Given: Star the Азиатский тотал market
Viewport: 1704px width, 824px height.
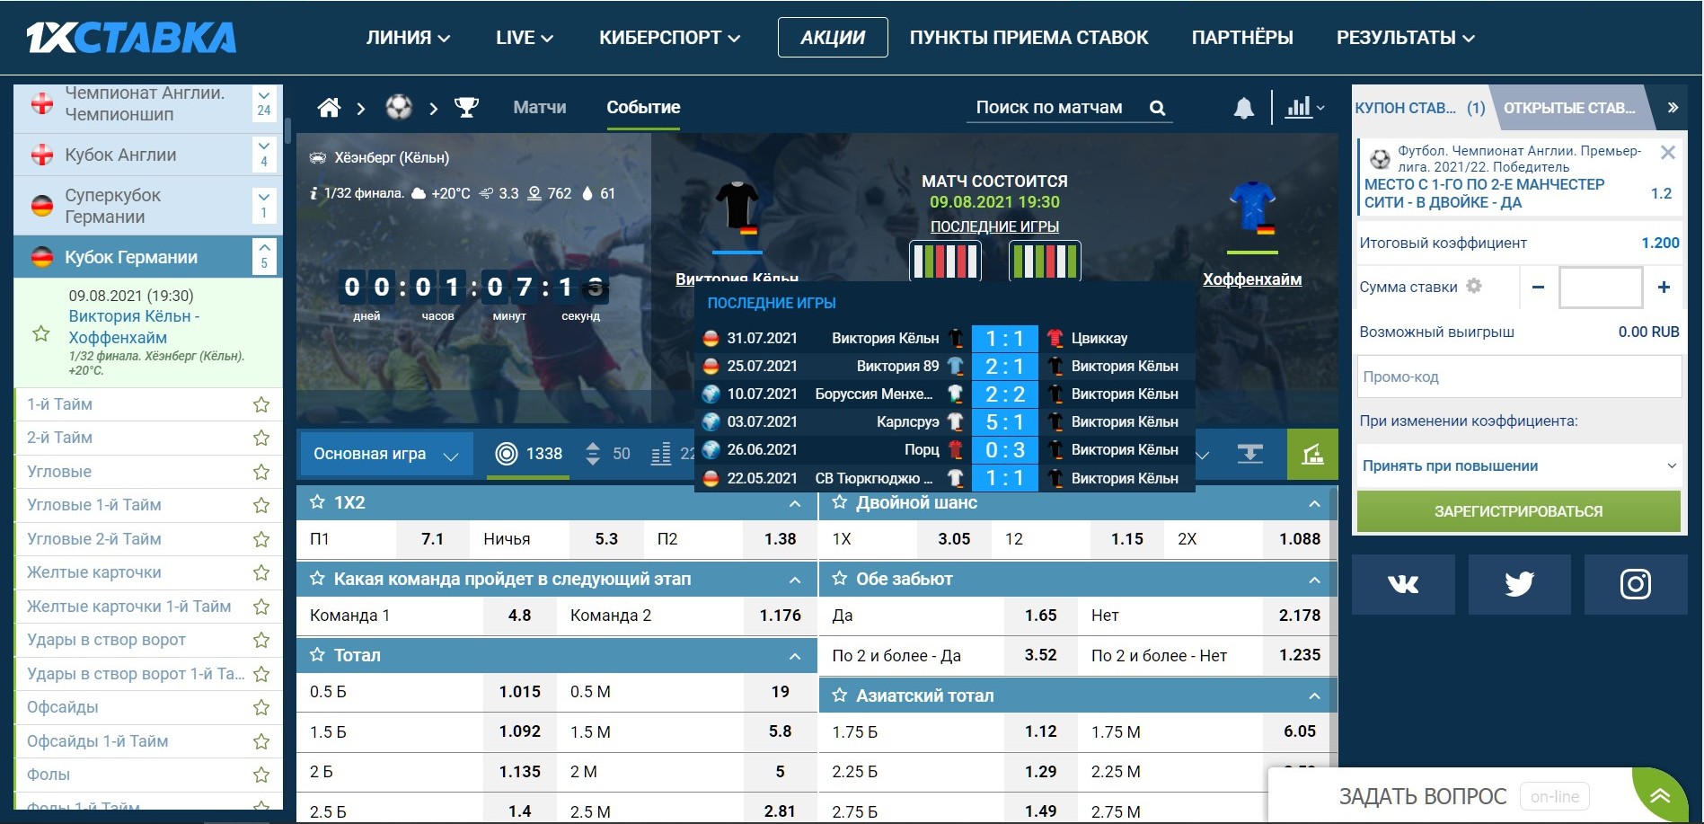Looking at the screenshot, I should (839, 696).
